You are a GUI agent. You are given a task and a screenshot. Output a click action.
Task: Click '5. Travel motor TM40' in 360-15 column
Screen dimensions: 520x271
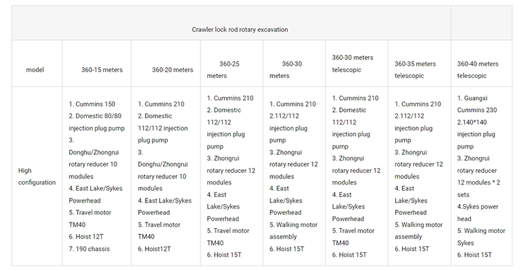pos(90,218)
